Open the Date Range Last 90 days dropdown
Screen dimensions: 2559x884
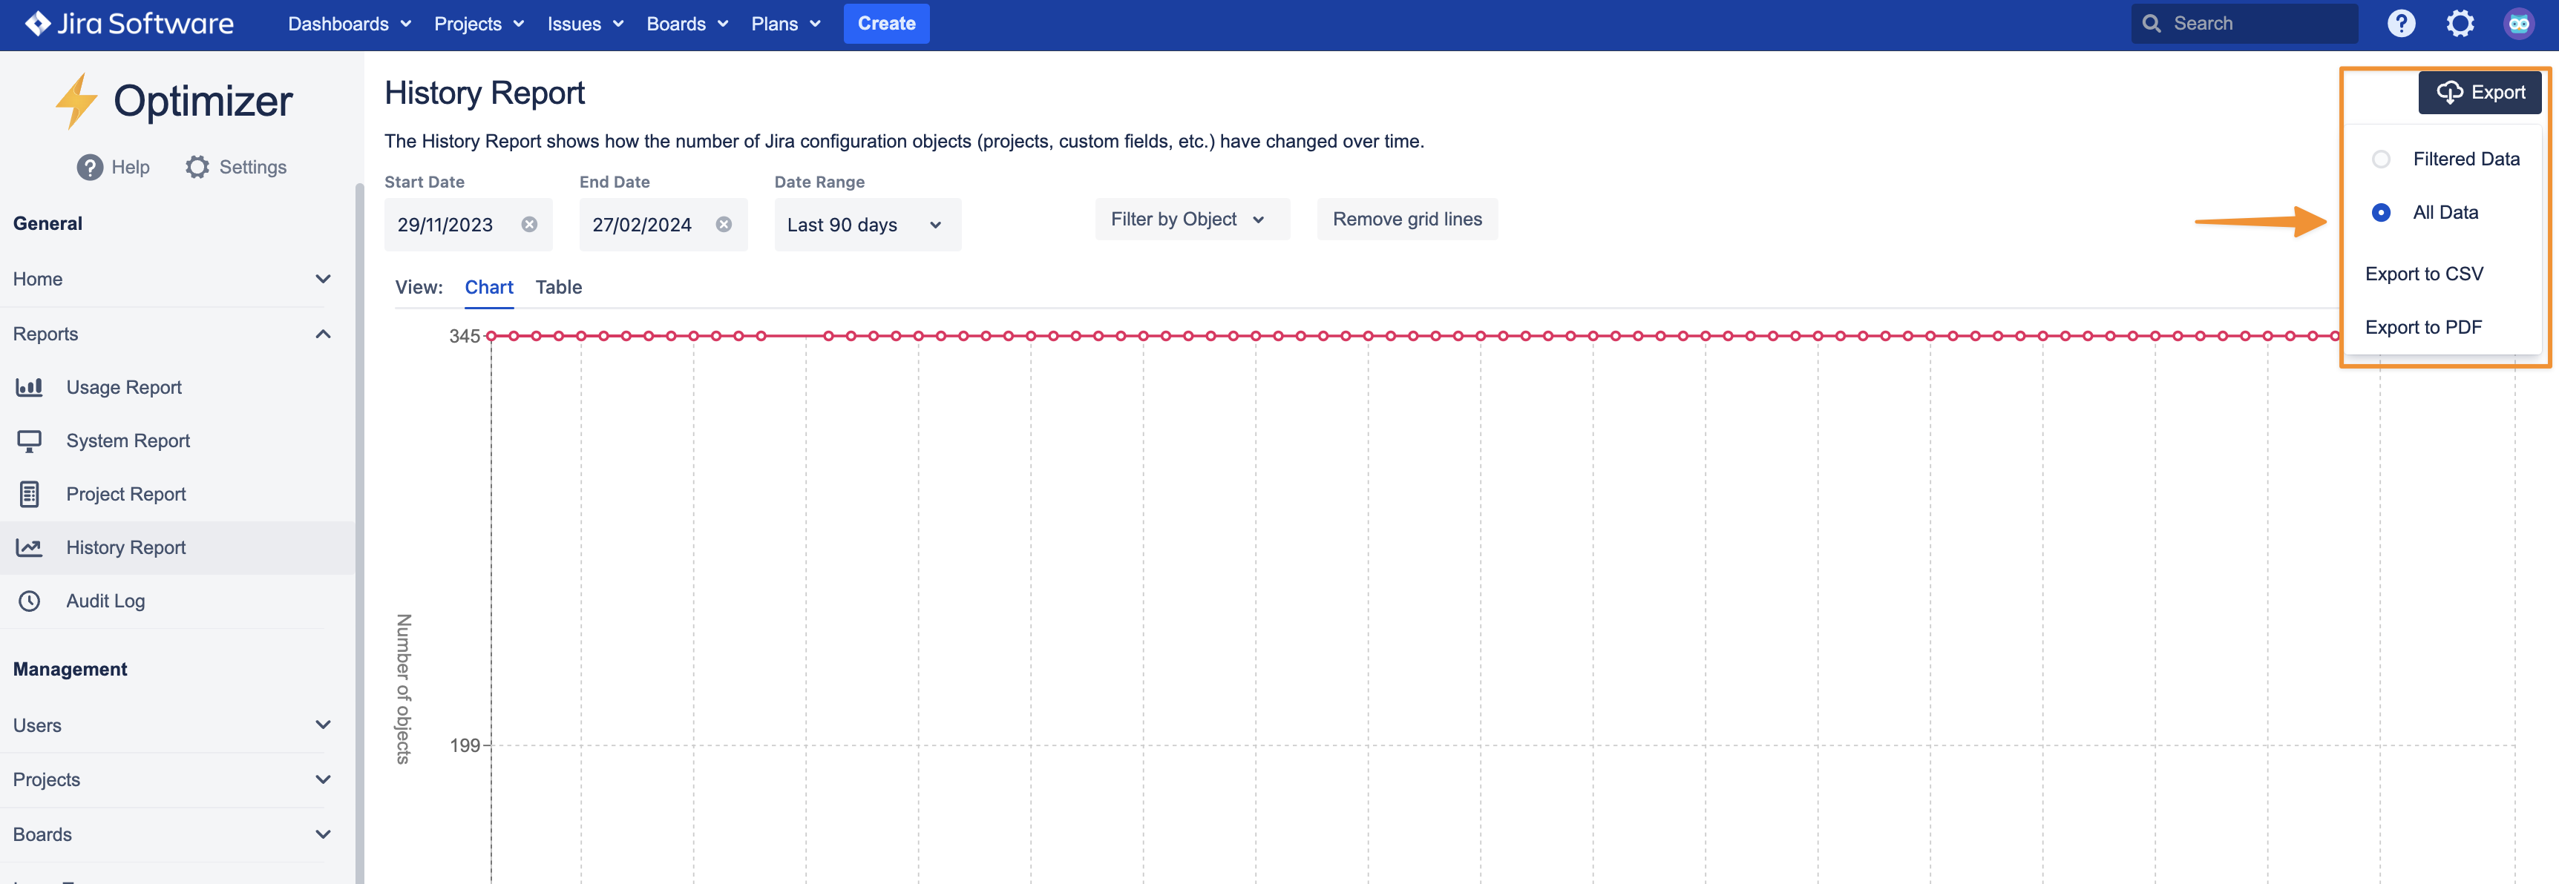pos(865,225)
